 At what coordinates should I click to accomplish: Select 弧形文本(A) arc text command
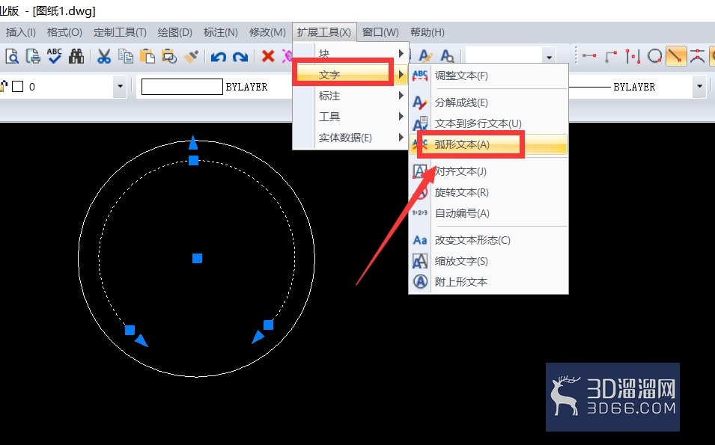[x=489, y=144]
